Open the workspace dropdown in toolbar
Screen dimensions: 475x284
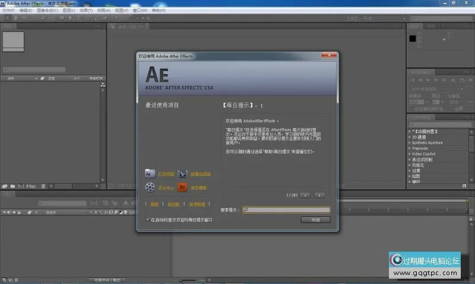(384, 18)
